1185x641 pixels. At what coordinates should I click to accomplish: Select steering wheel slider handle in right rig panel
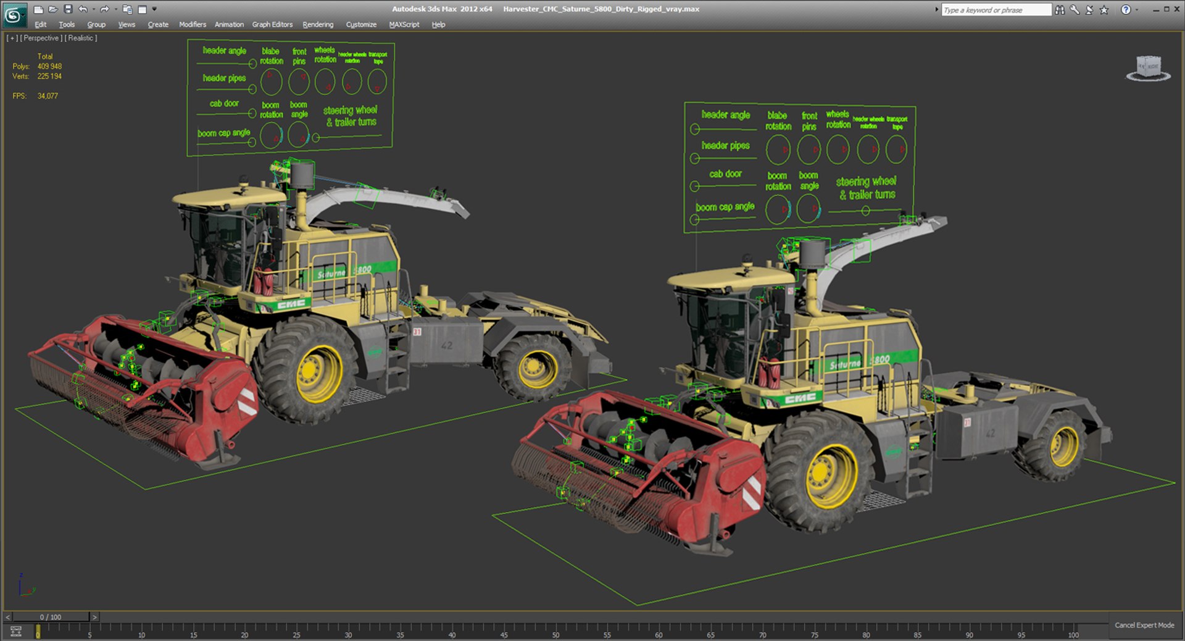pyautogui.click(x=865, y=211)
